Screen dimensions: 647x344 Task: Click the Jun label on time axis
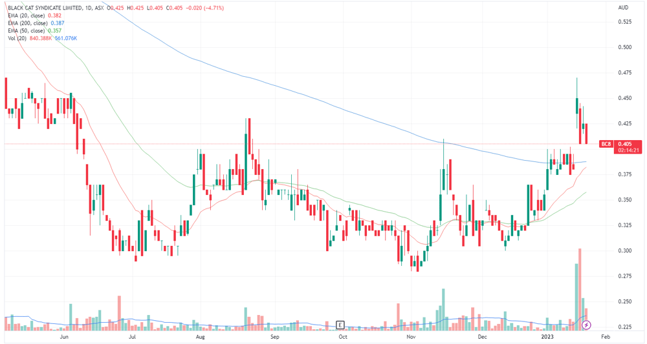tap(64, 337)
